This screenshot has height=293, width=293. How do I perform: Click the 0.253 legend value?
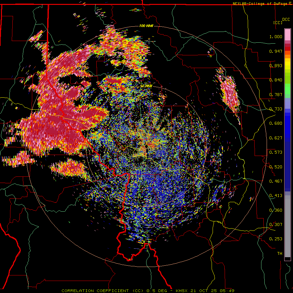click(276, 239)
